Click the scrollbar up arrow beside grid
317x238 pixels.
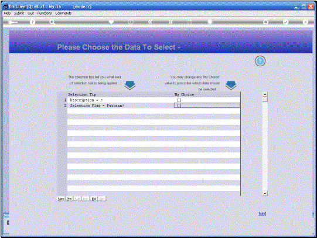[x=265, y=94]
